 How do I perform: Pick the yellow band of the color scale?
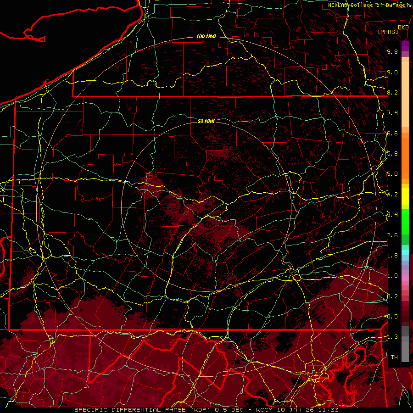(x=405, y=196)
